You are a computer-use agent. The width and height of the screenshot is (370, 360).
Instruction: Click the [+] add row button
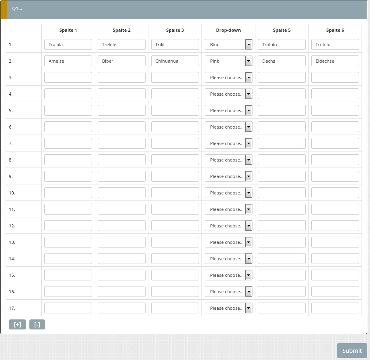(x=17, y=325)
